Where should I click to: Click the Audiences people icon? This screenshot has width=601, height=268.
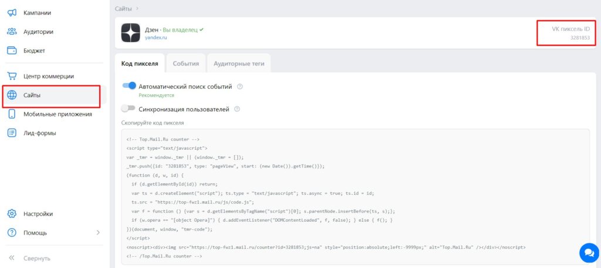12,32
